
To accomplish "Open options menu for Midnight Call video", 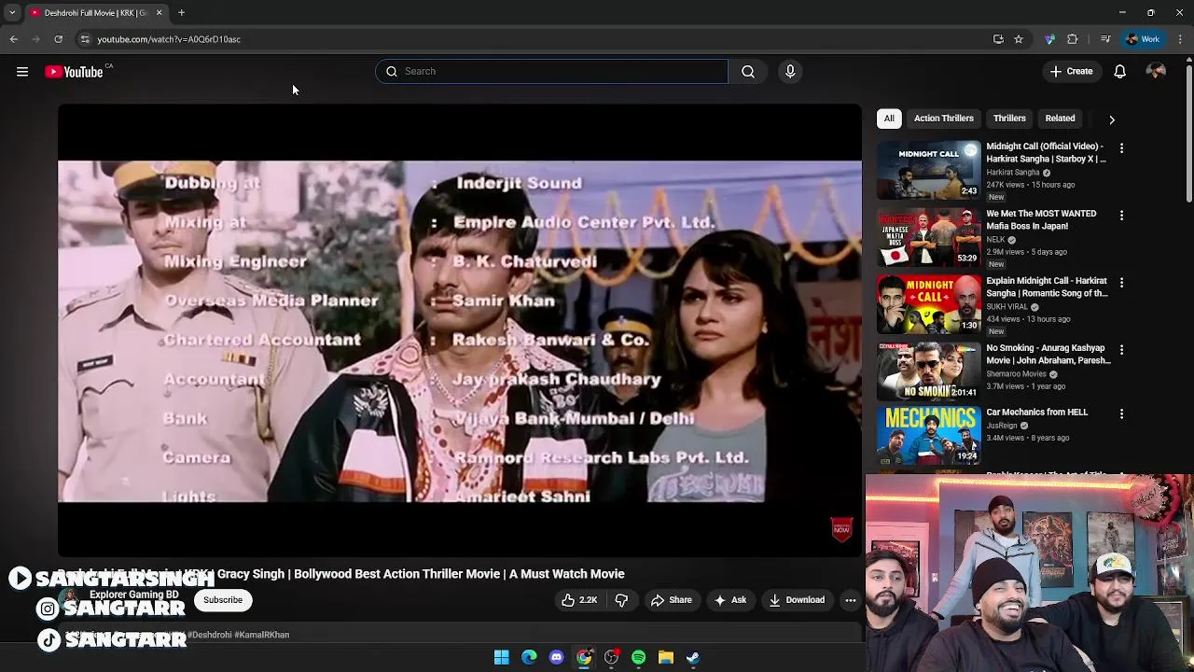I will (x=1121, y=148).
